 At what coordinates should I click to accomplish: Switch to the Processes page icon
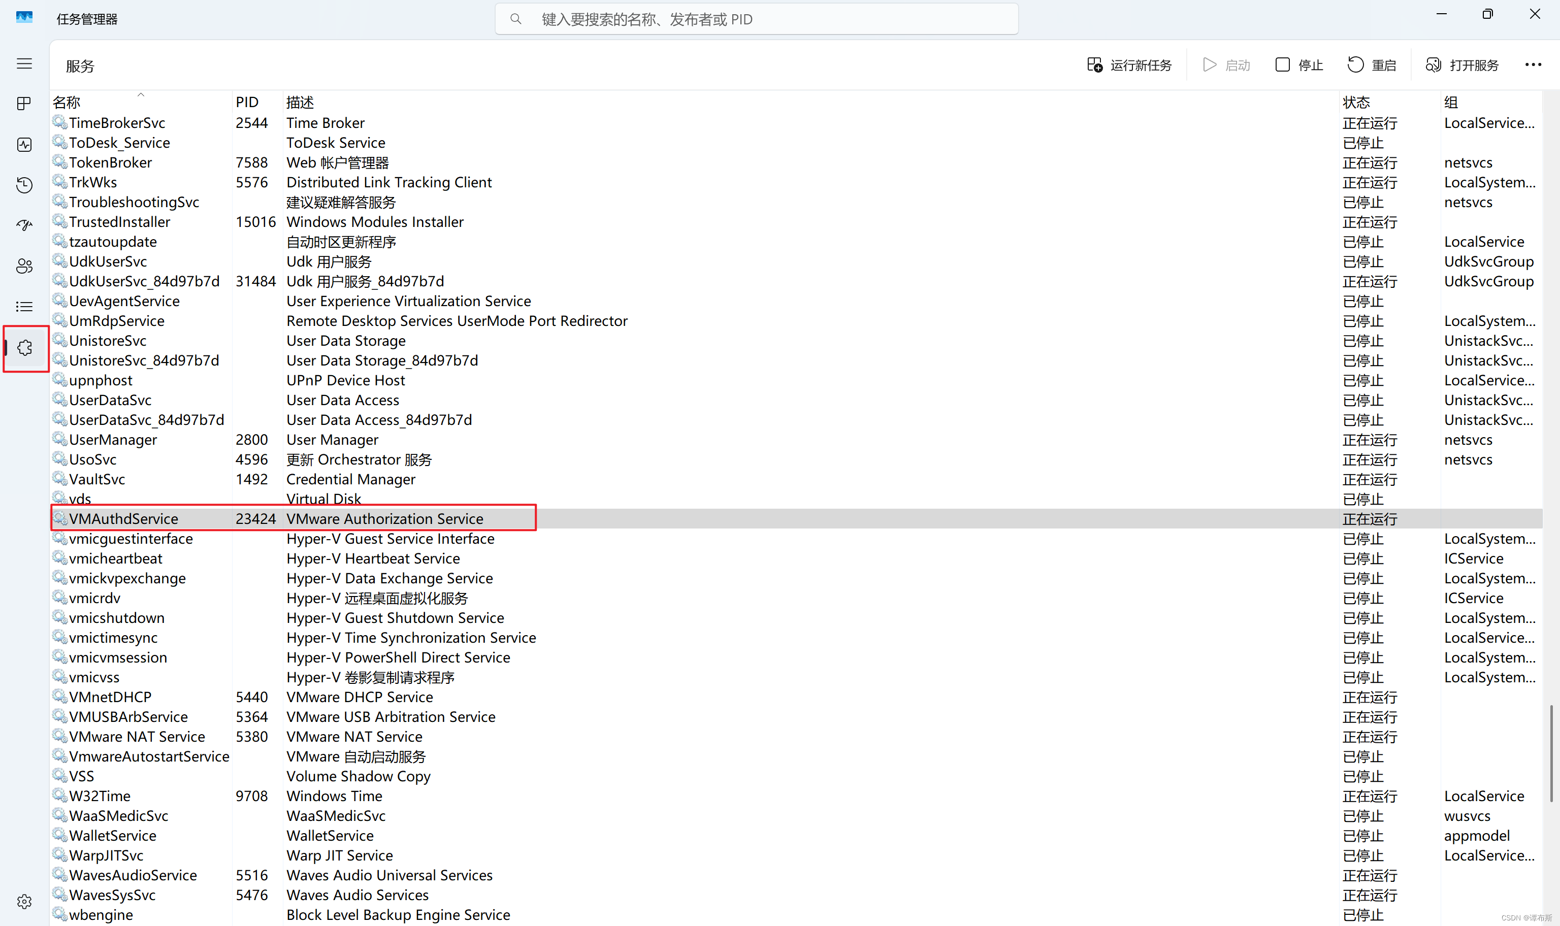tap(24, 104)
